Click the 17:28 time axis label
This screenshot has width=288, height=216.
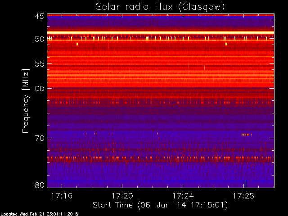pos(243,196)
